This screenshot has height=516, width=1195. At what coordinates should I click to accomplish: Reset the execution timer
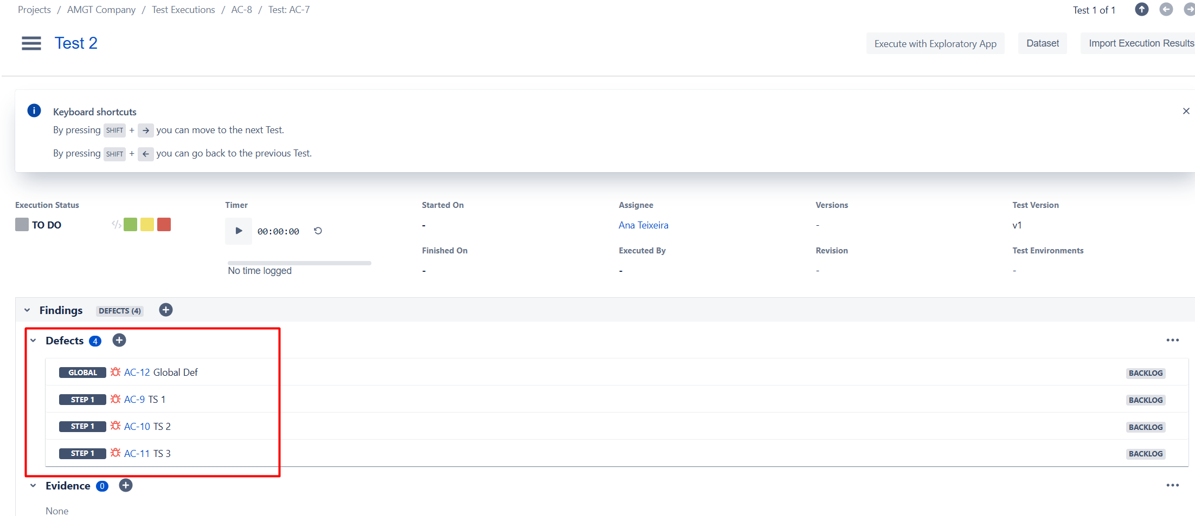pos(318,231)
